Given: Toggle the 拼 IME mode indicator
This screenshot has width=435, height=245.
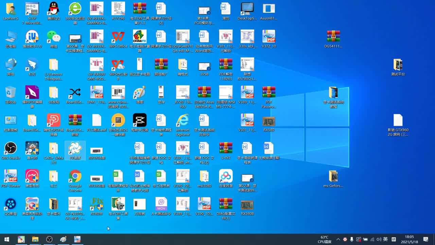Looking at the screenshot, I should (394, 240).
